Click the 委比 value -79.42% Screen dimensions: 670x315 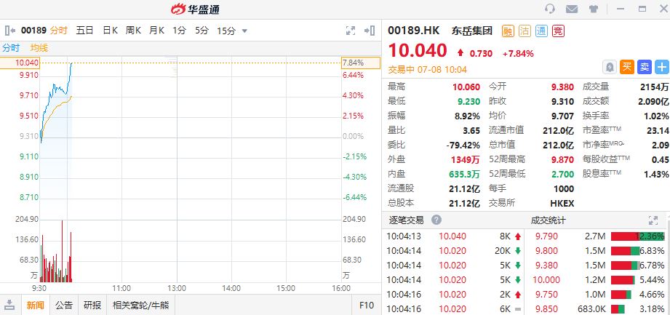click(463, 145)
